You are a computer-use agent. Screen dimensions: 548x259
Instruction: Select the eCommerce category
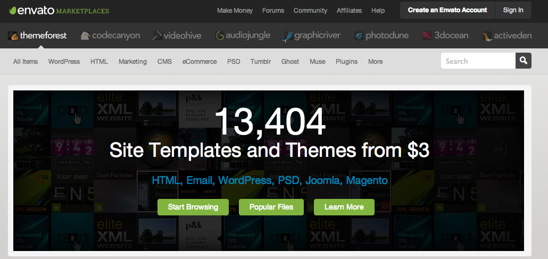pyautogui.click(x=200, y=62)
